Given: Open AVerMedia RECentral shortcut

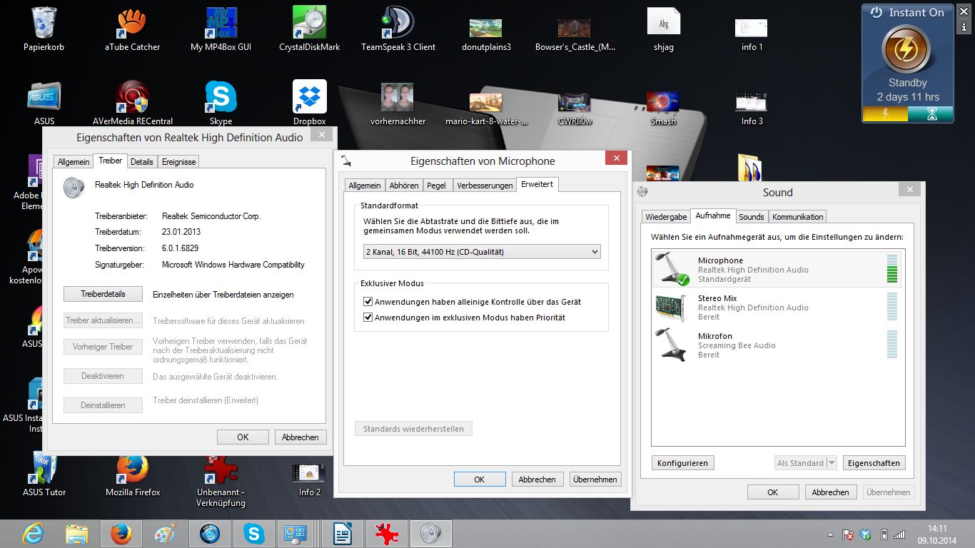Looking at the screenshot, I should point(133,103).
